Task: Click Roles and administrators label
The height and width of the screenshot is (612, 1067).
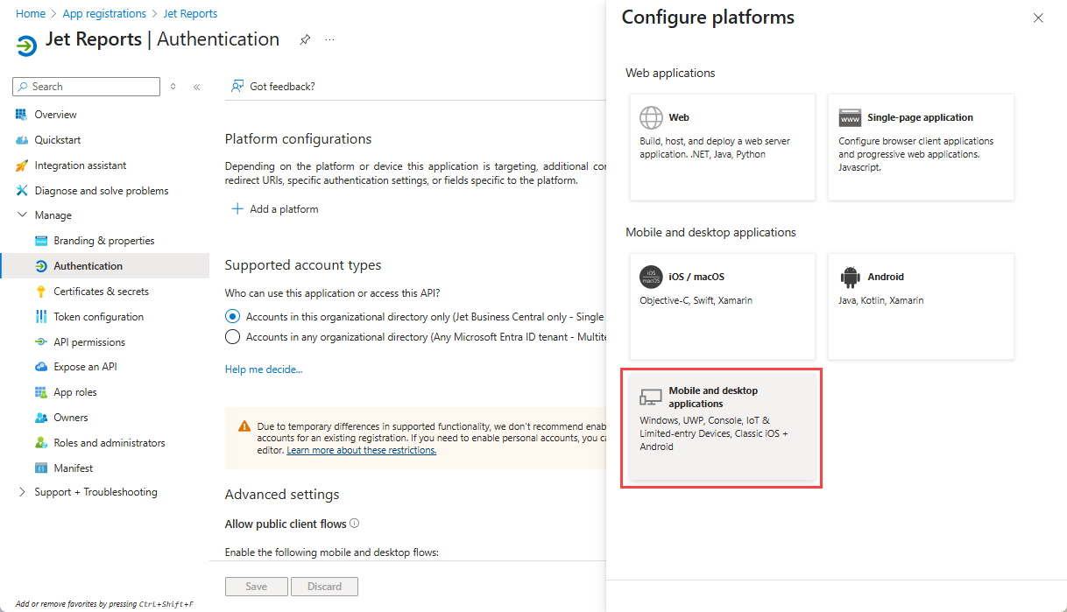Action: pos(110,443)
